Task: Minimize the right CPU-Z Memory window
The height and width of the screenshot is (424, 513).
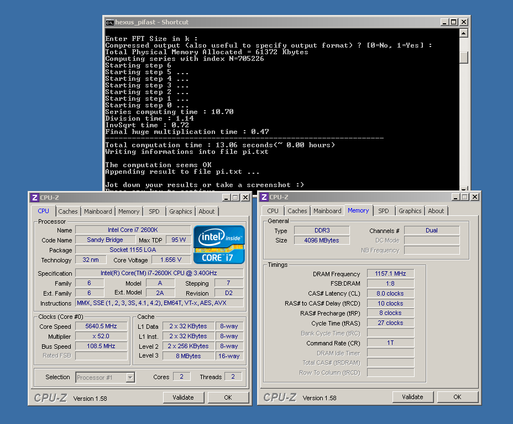Action: click(x=456, y=197)
